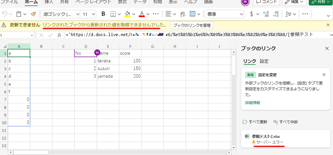
Task: Click the green 共有 share button
Action: pyautogui.click(x=320, y=2)
